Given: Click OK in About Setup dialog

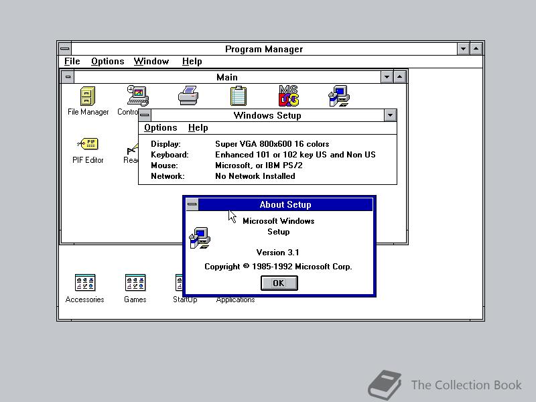Looking at the screenshot, I should tap(279, 283).
